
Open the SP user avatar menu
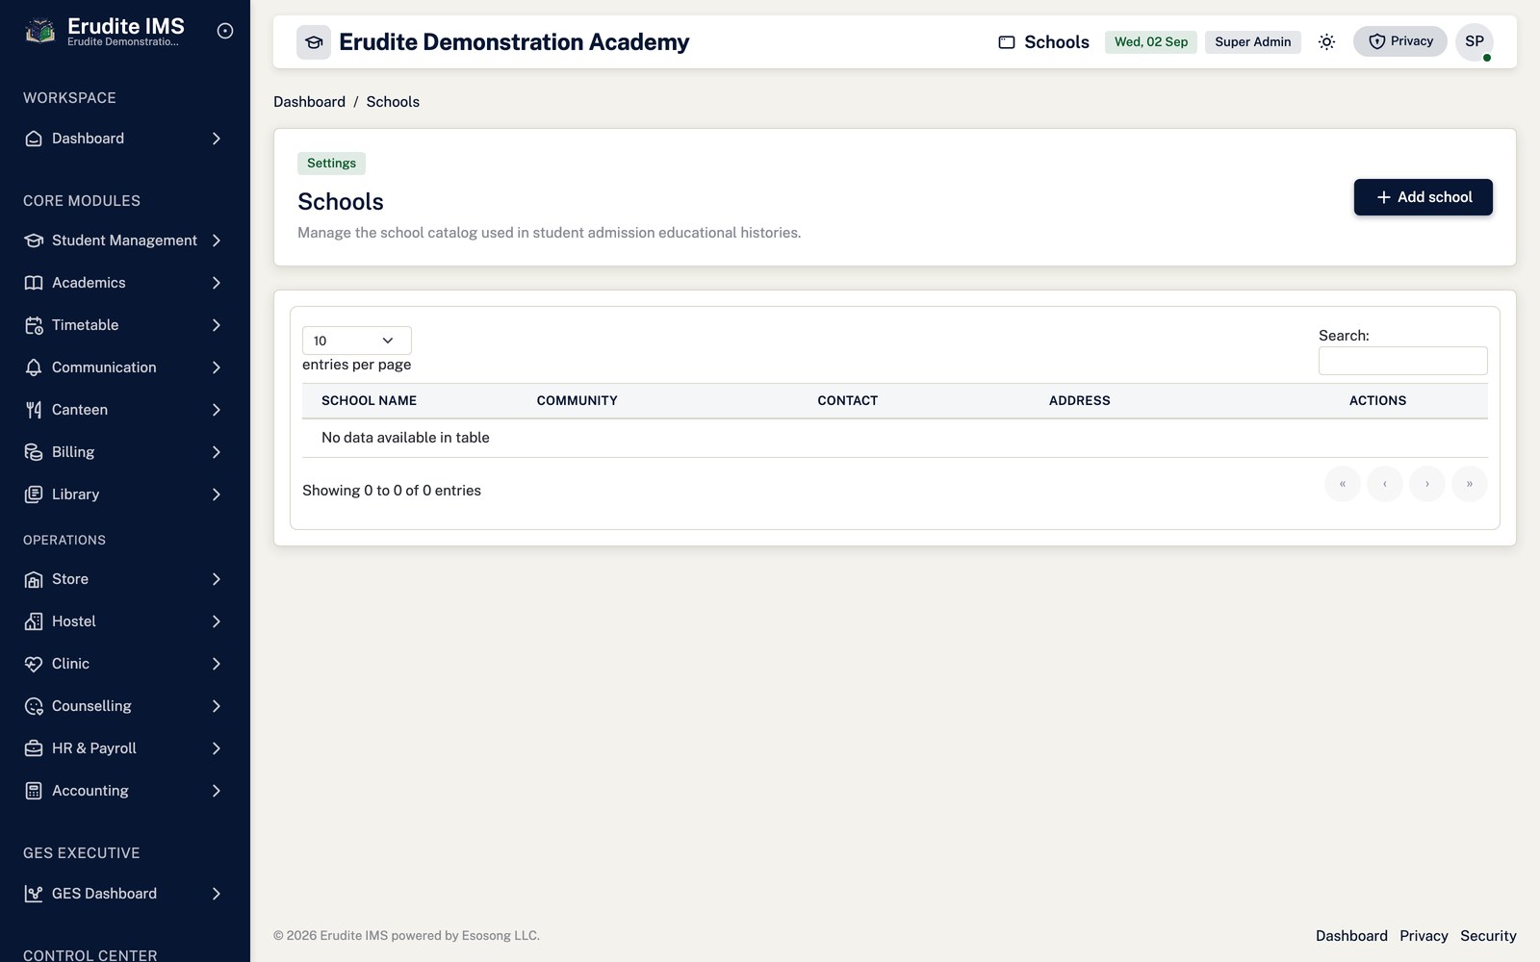[1475, 41]
